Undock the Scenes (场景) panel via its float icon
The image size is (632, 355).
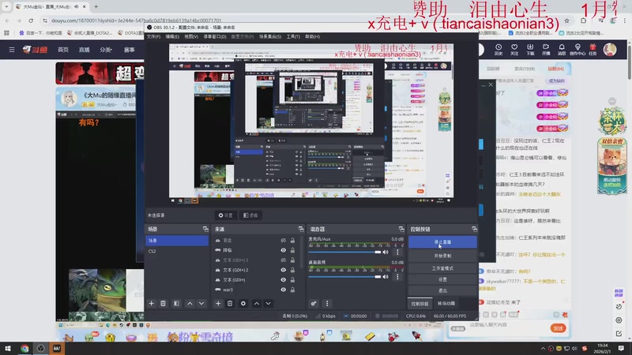click(205, 229)
